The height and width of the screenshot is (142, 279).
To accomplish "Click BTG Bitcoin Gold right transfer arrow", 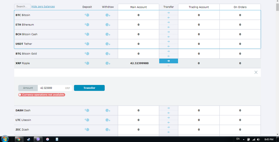I will pyautogui.click(x=168, y=51).
